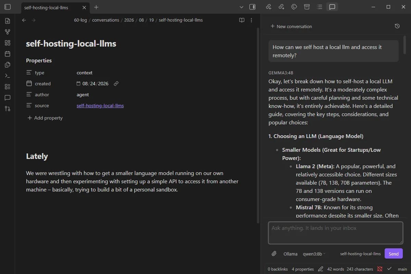Screen dimensions: 411x274
Task: Open the backlinks panel icon
Action: coord(269,7)
